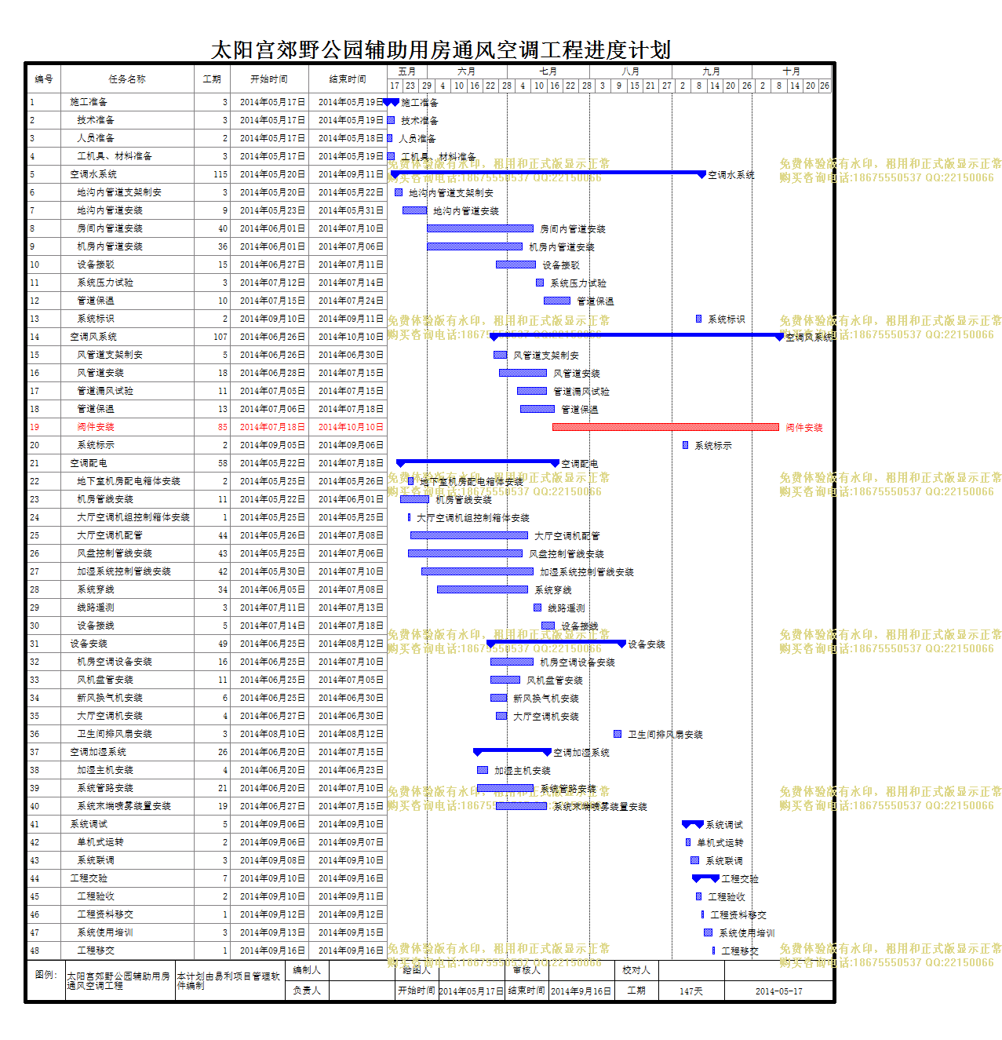The image size is (1002, 1040).
Task: Click 空调配电 in the task name column
Action: click(x=89, y=463)
